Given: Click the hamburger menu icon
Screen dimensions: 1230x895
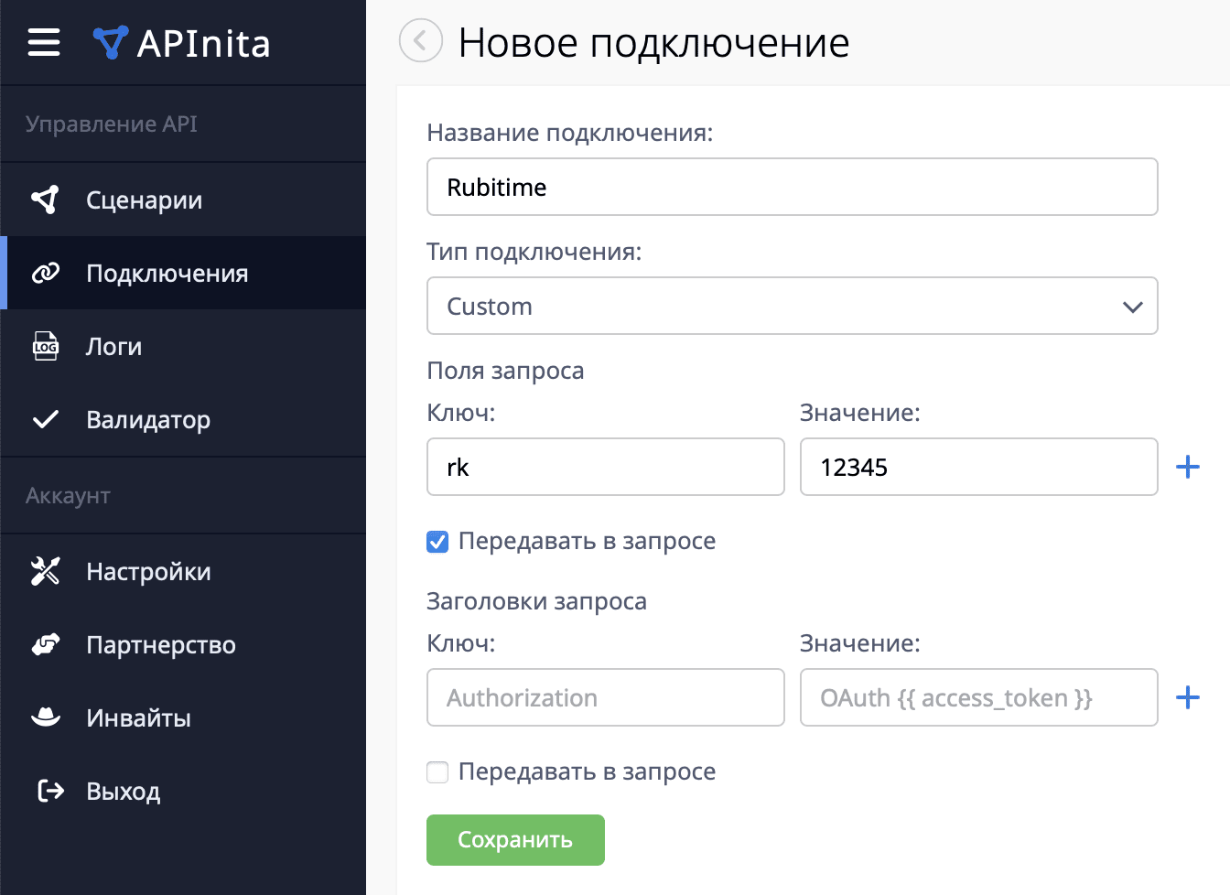Looking at the screenshot, I should click(44, 42).
